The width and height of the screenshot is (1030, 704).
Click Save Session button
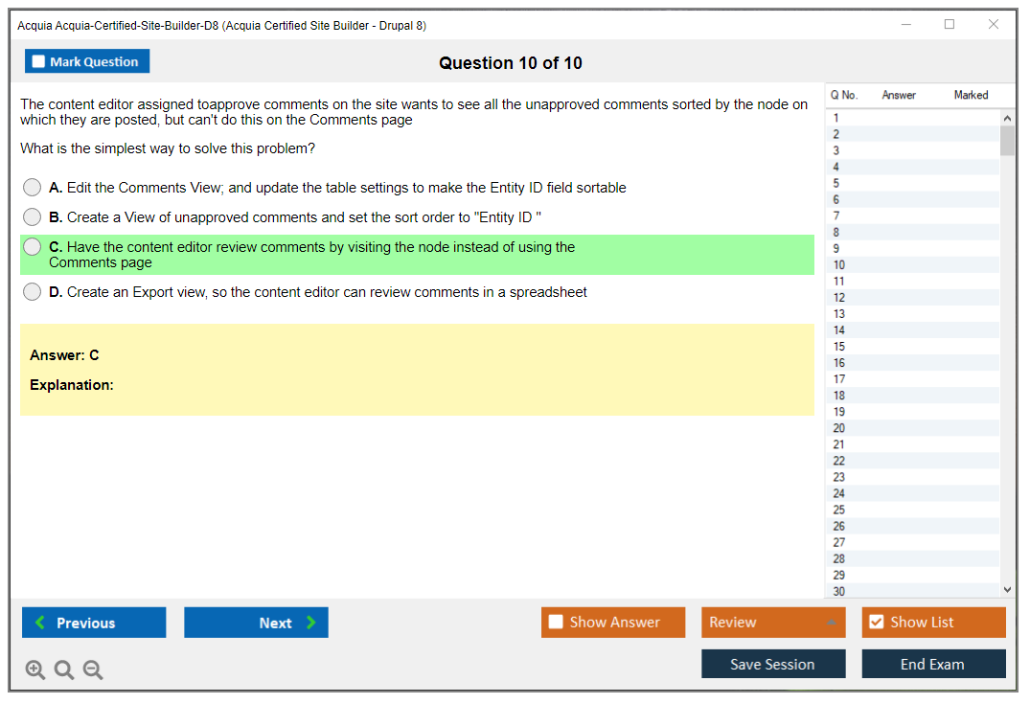(x=773, y=664)
